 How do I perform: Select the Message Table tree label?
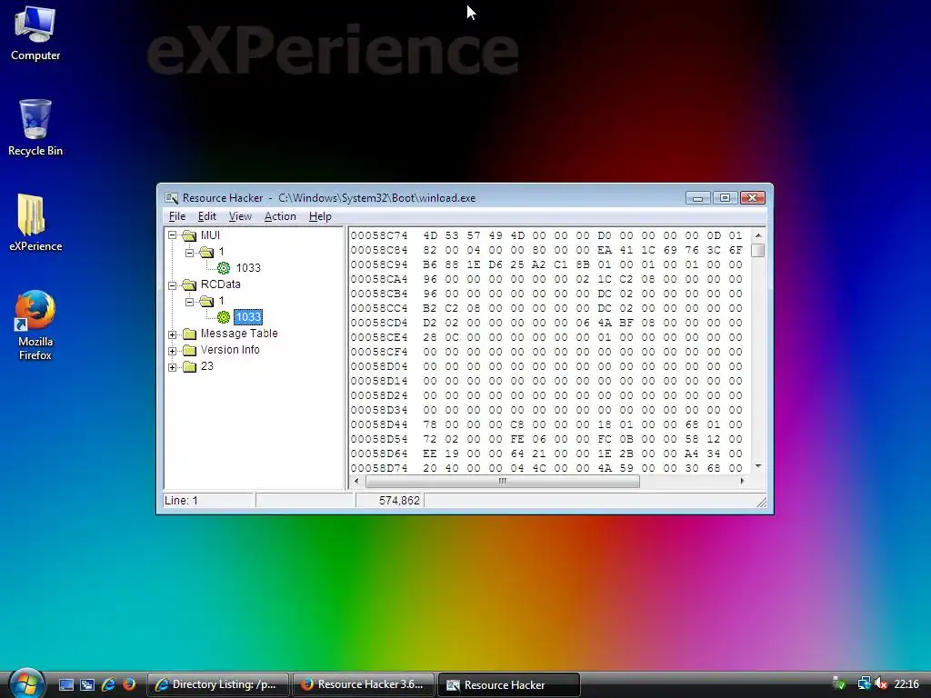click(239, 334)
